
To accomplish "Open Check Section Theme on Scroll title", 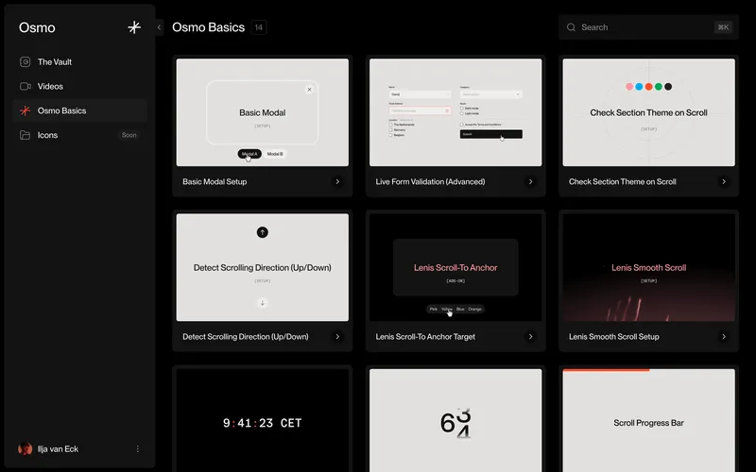I will (623, 181).
